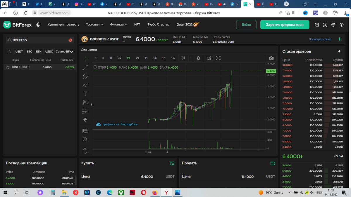Clear the DOGBOSS search field
This screenshot has height=197, width=351.
(x=70, y=40)
